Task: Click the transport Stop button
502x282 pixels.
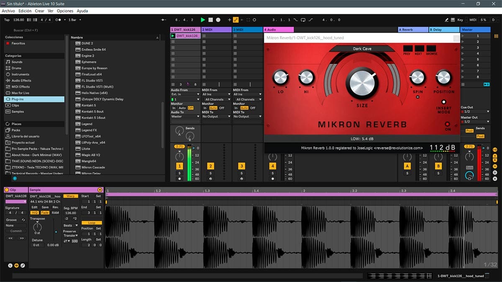Action: [211, 20]
